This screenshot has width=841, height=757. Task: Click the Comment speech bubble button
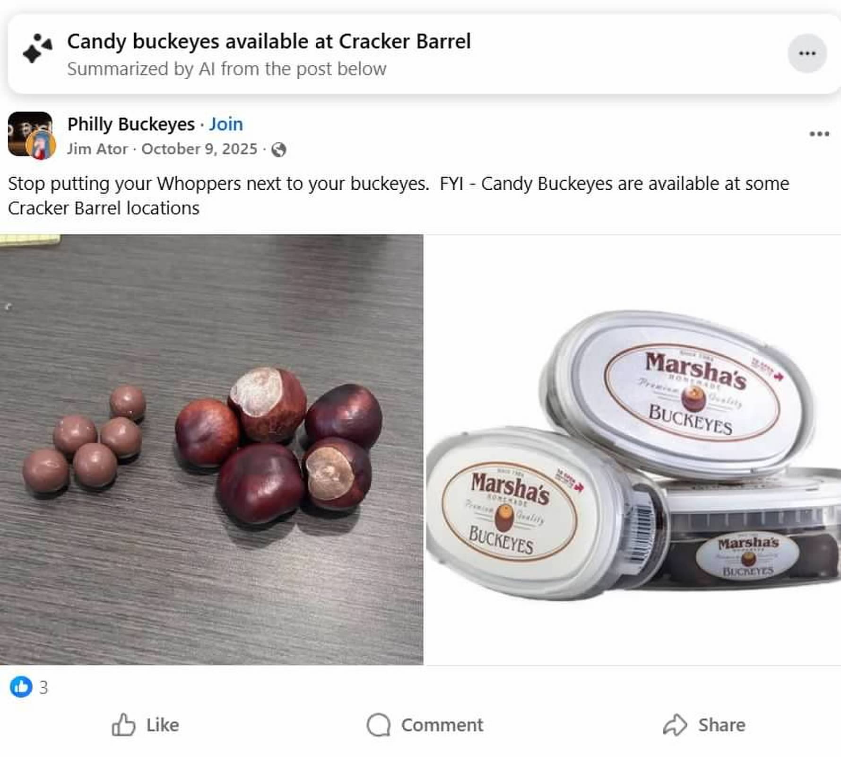(x=425, y=725)
